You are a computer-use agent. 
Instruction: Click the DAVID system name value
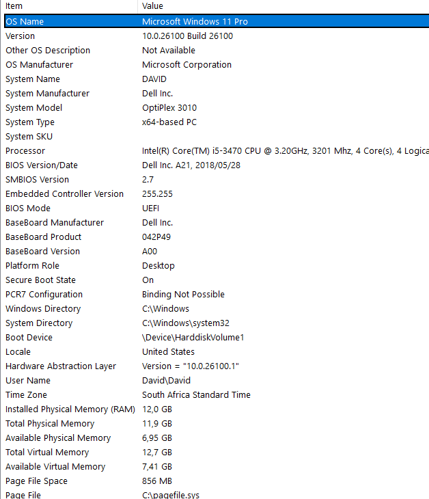click(154, 79)
